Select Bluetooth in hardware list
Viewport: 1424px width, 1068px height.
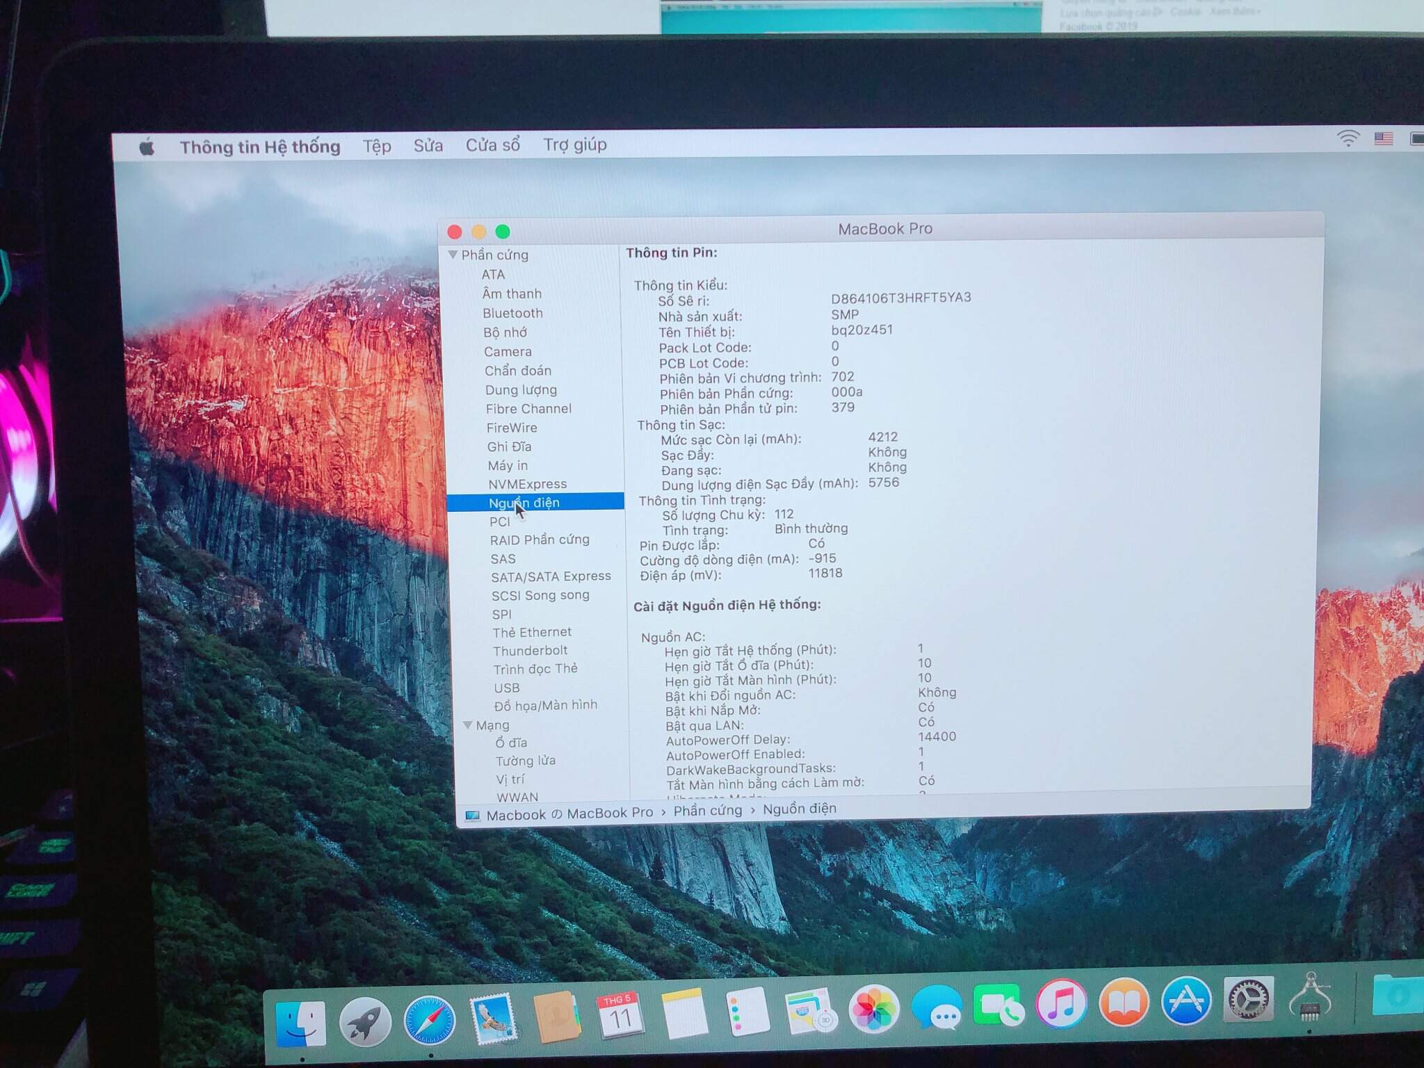click(x=512, y=314)
